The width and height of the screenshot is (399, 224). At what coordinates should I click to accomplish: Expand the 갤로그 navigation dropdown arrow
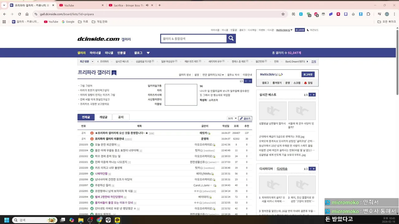click(148, 53)
